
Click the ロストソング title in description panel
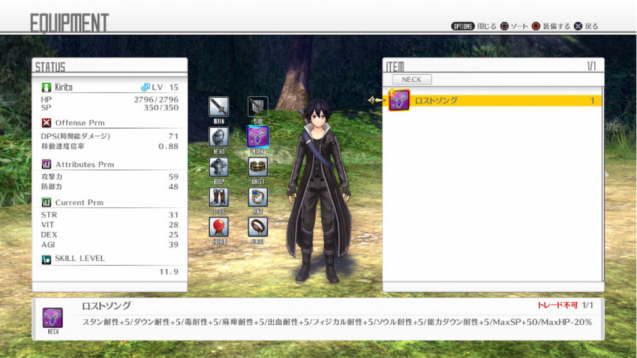pyautogui.click(x=106, y=306)
